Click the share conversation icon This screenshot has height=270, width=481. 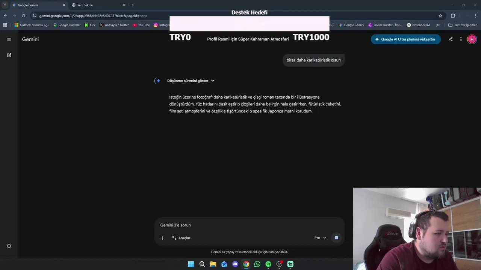pos(451,39)
